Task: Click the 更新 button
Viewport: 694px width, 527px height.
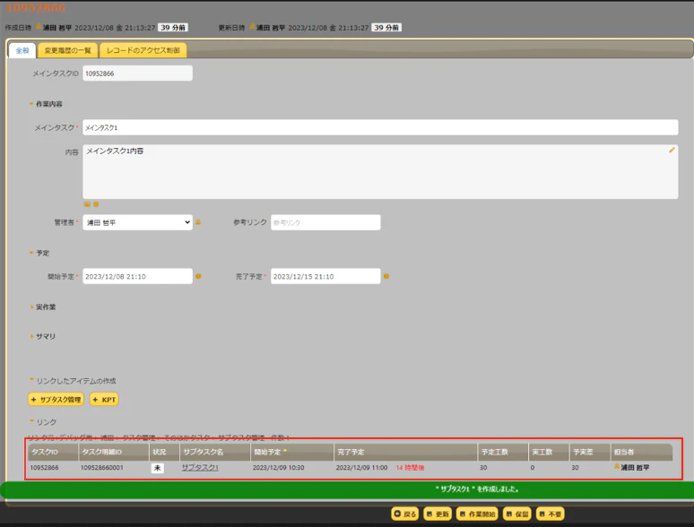Action: coord(438,514)
